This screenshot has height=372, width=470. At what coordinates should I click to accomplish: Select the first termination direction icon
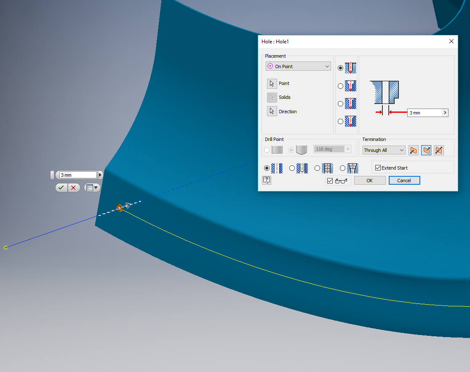413,150
